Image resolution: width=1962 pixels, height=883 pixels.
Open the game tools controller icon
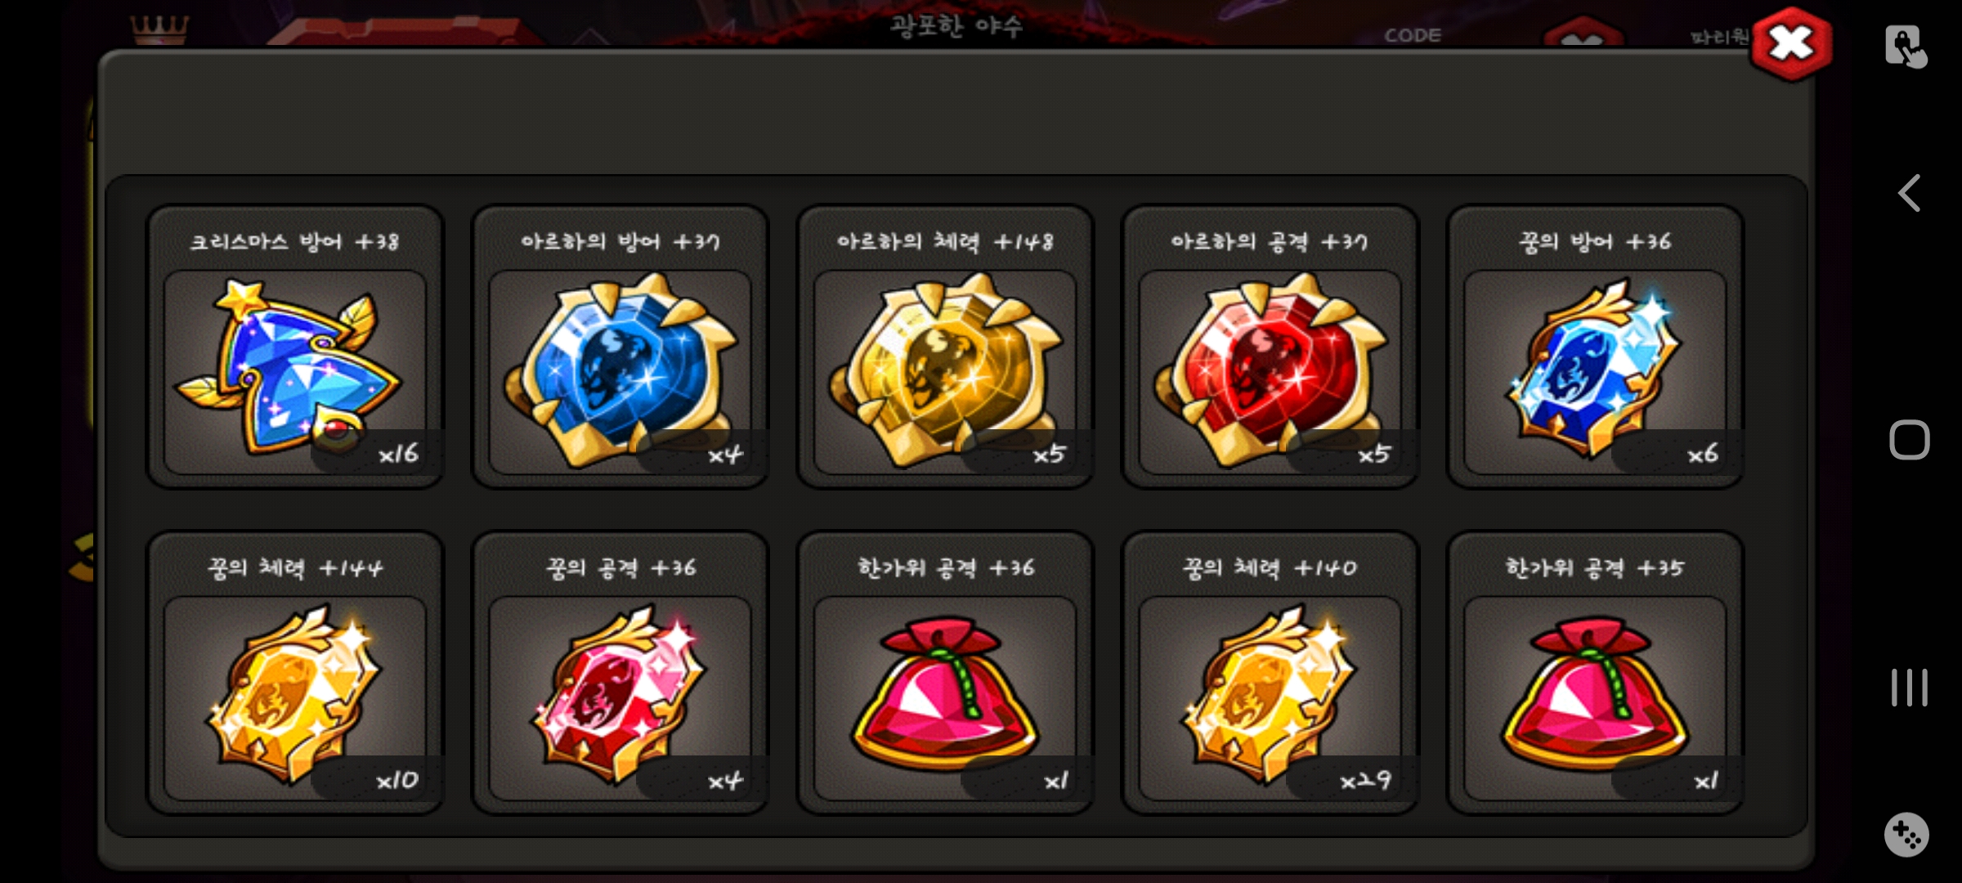click(x=1906, y=835)
